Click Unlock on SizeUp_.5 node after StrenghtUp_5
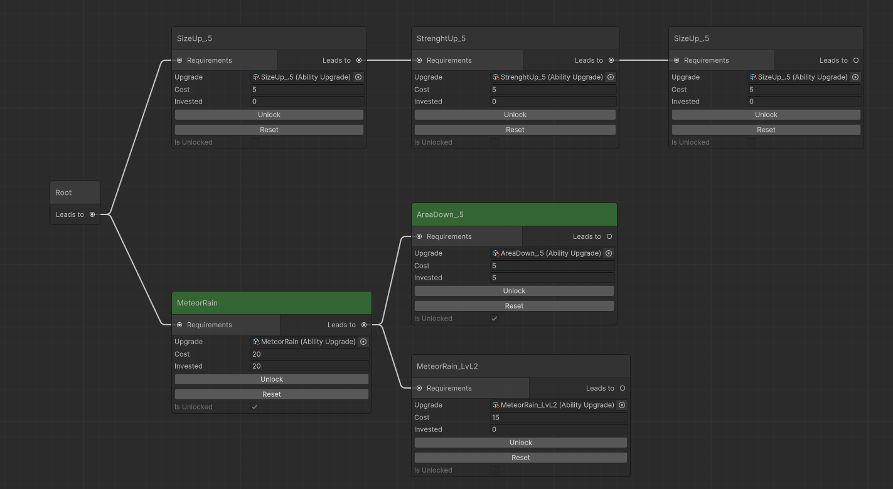 pos(766,115)
